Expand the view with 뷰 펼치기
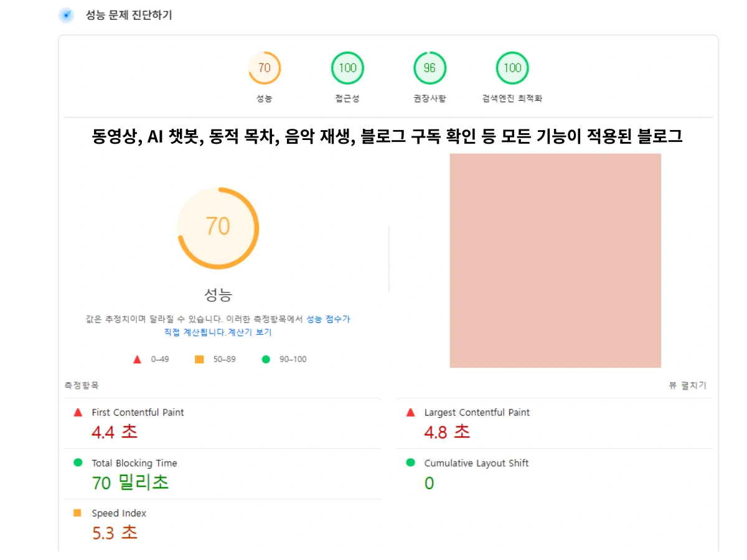The image size is (747, 560). coord(687,386)
